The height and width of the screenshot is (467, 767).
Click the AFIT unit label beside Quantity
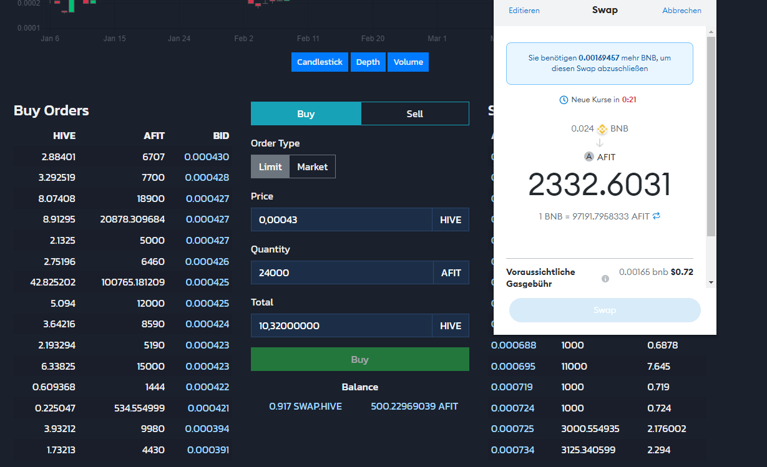click(x=451, y=272)
